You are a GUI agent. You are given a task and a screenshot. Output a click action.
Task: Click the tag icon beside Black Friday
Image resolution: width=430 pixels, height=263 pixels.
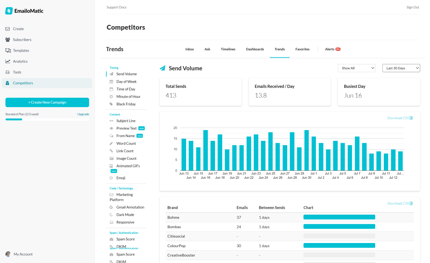click(x=111, y=104)
